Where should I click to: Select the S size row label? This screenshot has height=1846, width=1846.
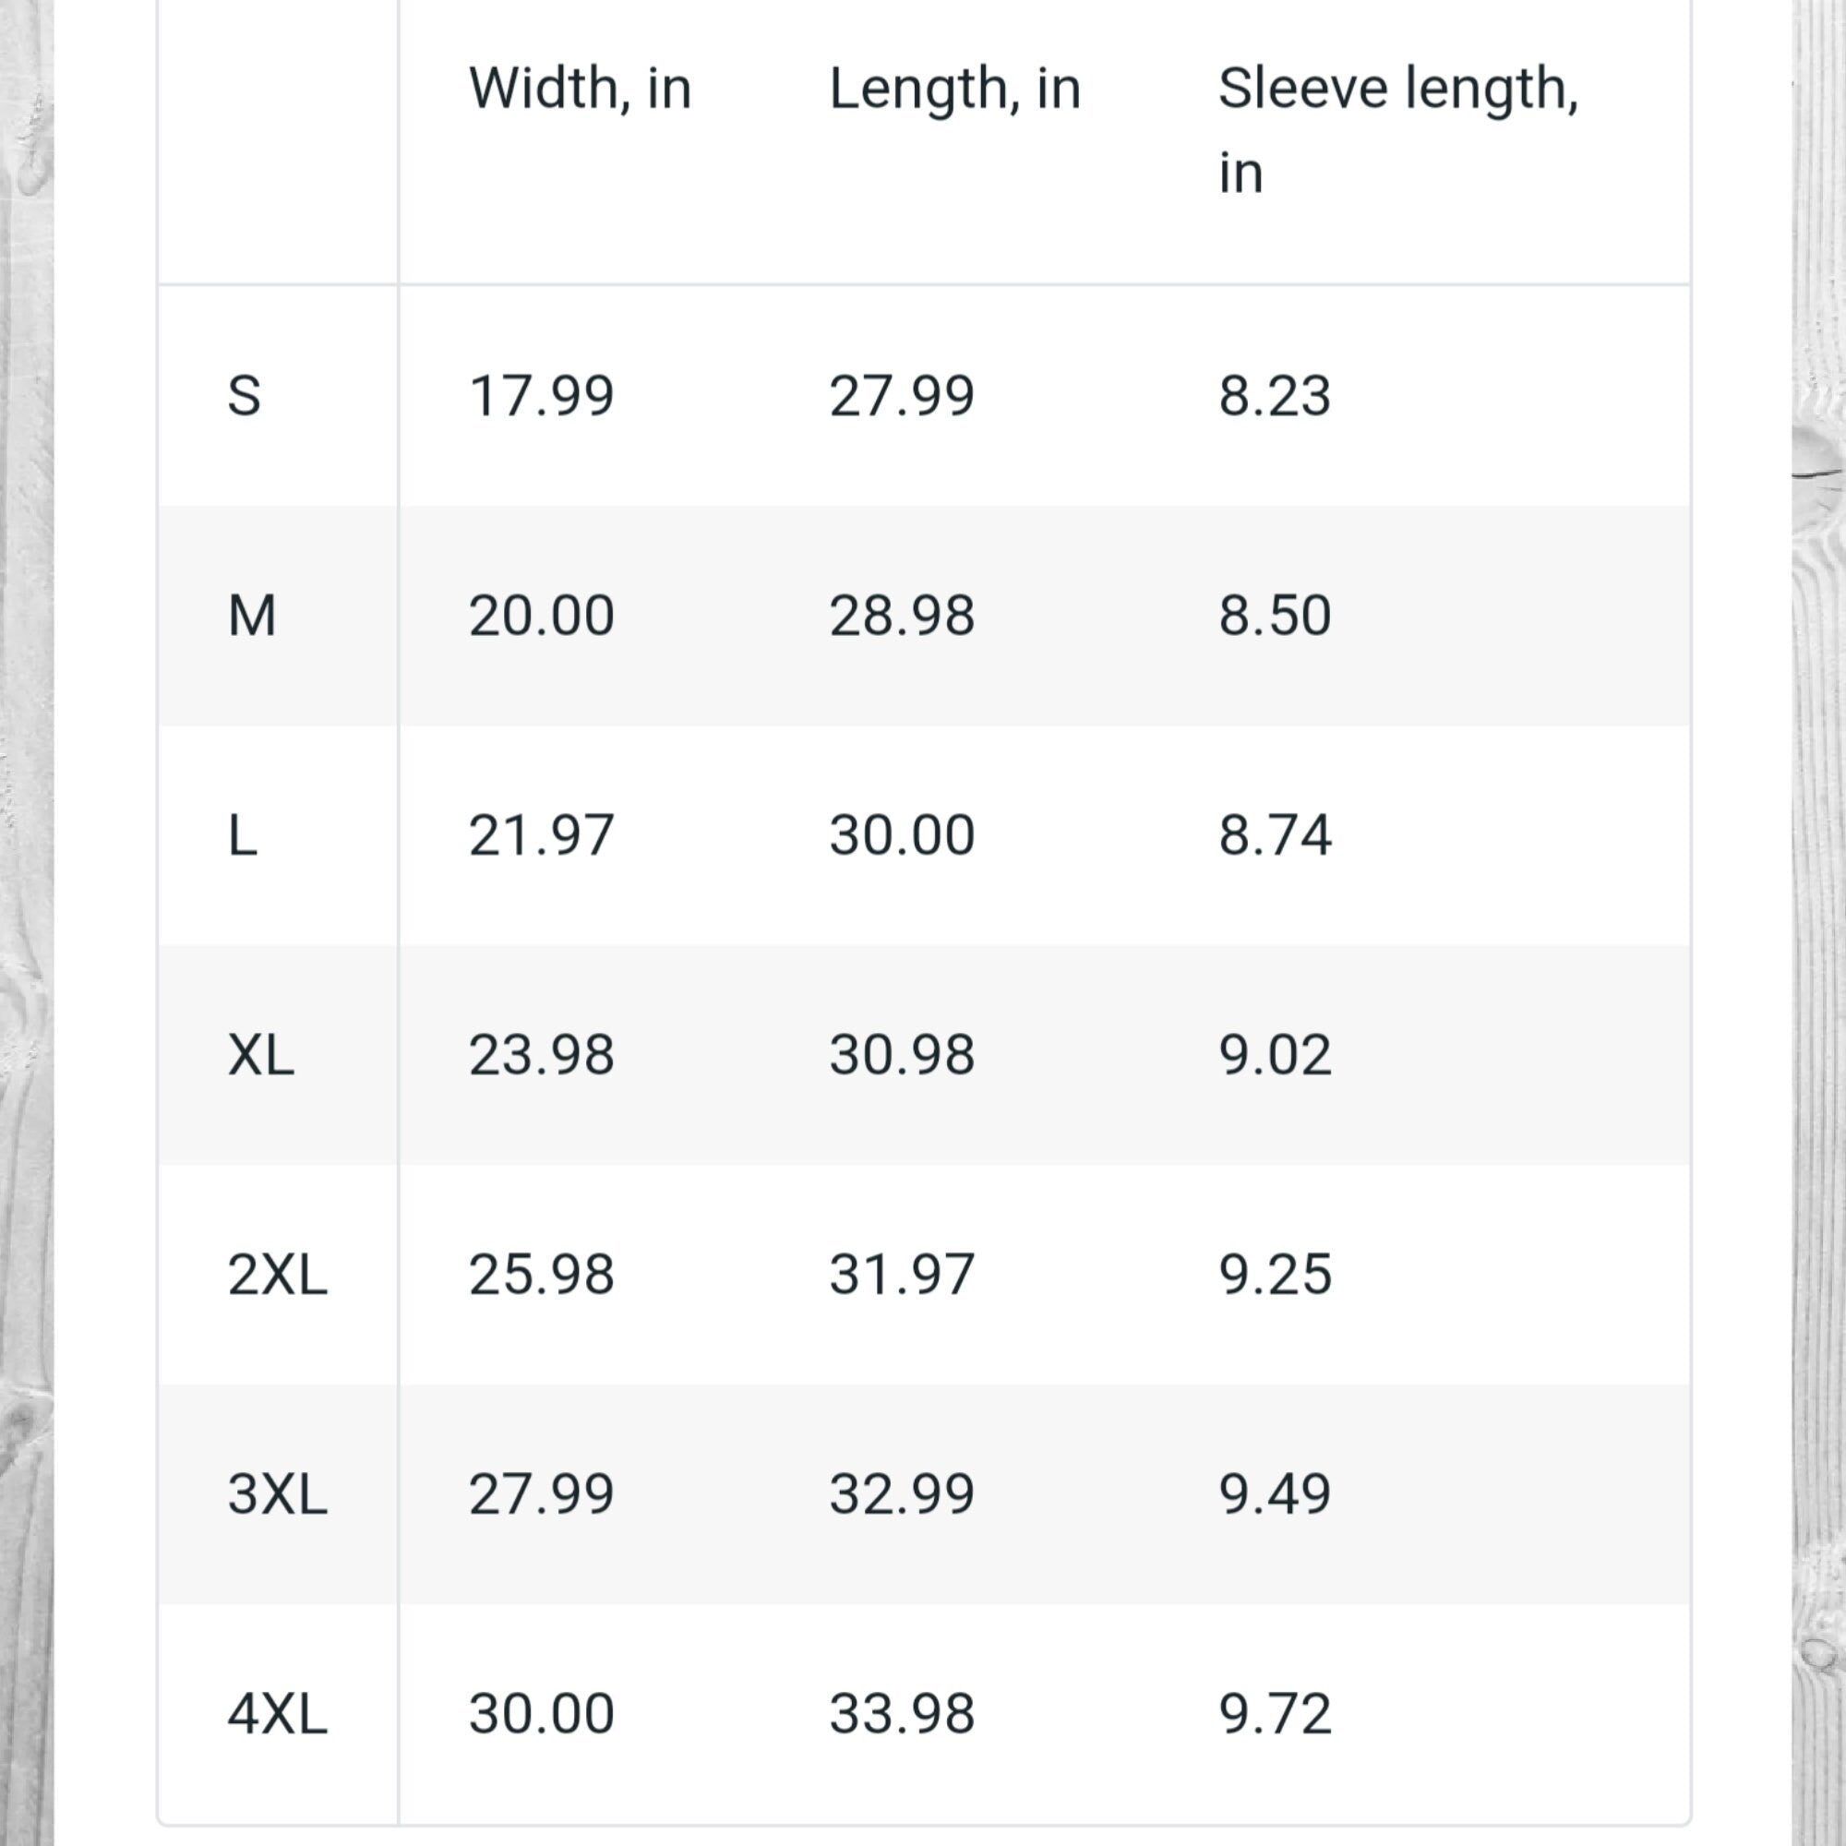point(244,396)
